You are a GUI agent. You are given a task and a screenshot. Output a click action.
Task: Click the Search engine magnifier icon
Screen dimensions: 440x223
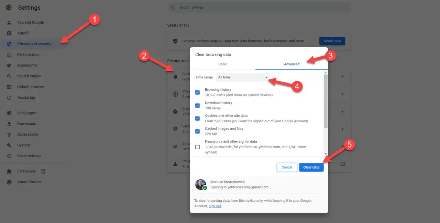click(x=9, y=76)
